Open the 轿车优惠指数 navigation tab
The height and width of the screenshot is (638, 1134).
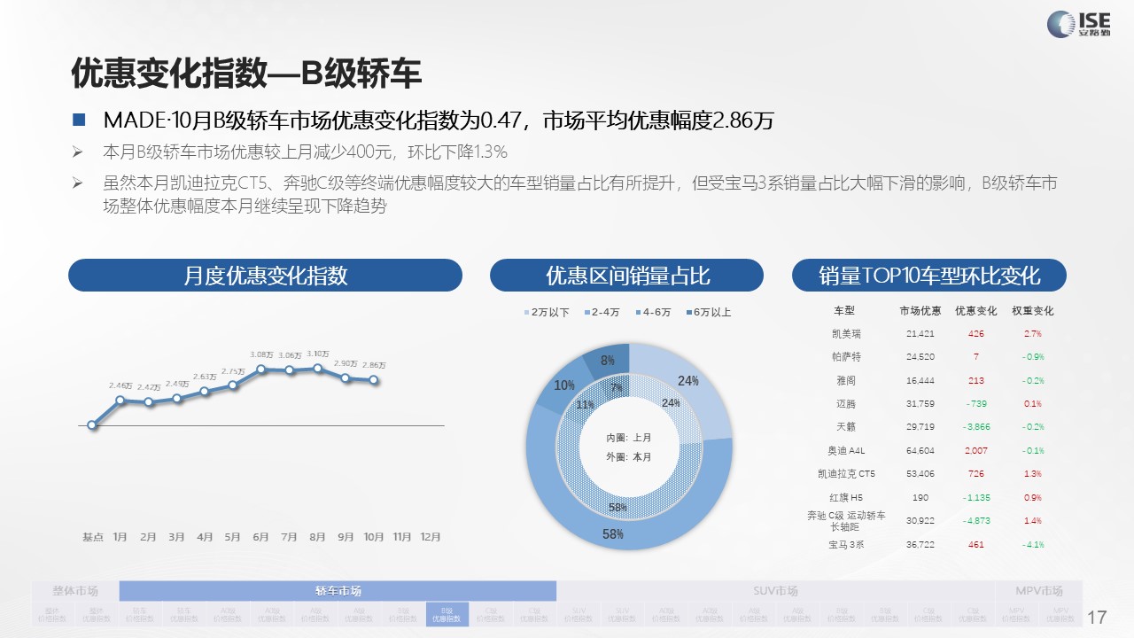(185, 615)
